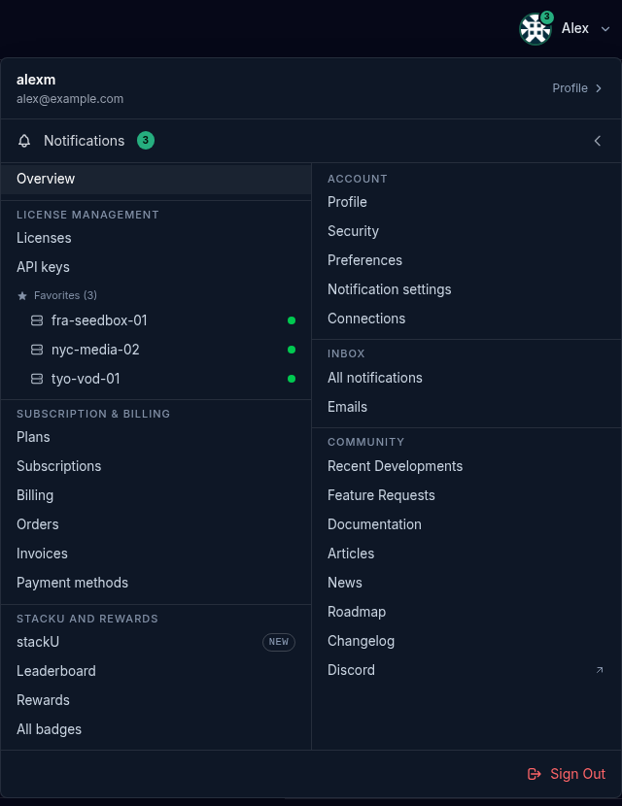This screenshot has height=806, width=622.
Task: Click the Alex username at top
Action: (575, 28)
